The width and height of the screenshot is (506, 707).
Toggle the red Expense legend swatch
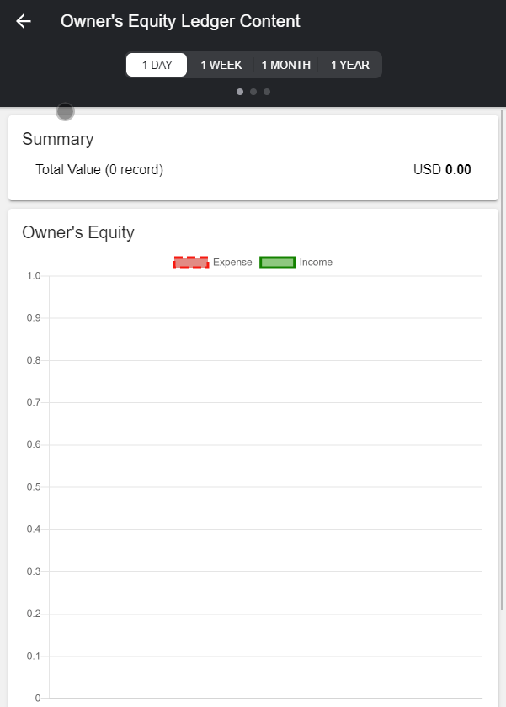pyautogui.click(x=191, y=263)
